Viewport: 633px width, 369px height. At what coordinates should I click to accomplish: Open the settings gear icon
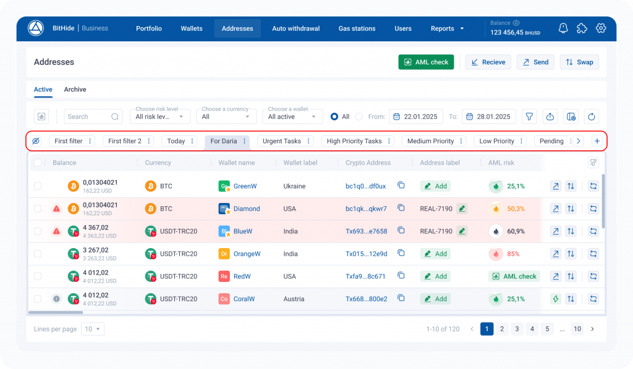pyautogui.click(x=600, y=28)
